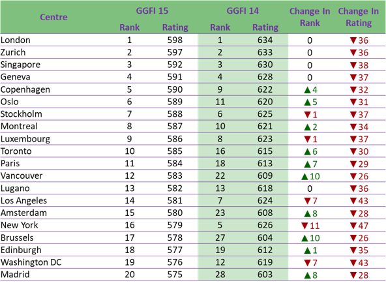Click Geneva's GGFI 14 rating 628

[265, 77]
